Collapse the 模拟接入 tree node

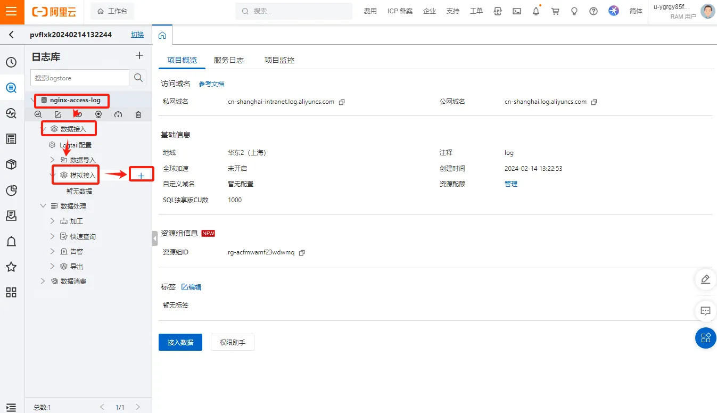pos(52,175)
